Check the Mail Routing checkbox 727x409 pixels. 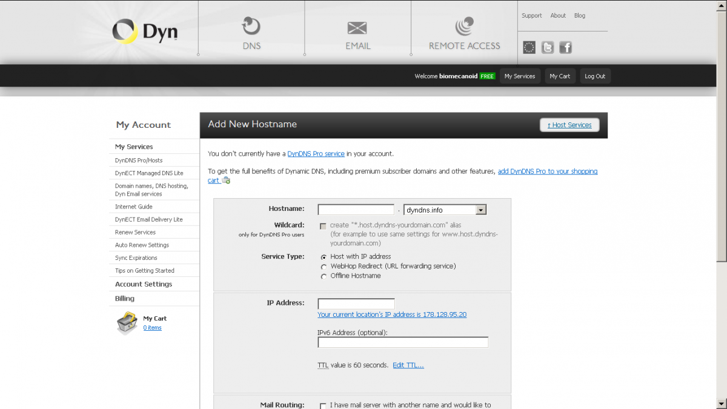(x=323, y=405)
